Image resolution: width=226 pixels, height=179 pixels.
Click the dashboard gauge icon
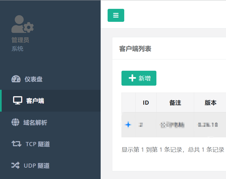click(16, 79)
